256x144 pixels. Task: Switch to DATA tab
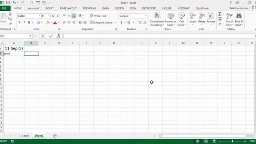106,8
